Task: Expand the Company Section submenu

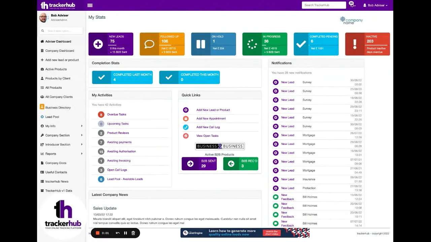Action: pos(81,135)
